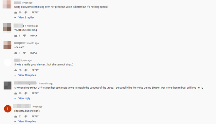Viewport: 216px width, 124px height.
Task: Reply to 'I'm sorry, but she can't' comment
Action: click(35, 116)
